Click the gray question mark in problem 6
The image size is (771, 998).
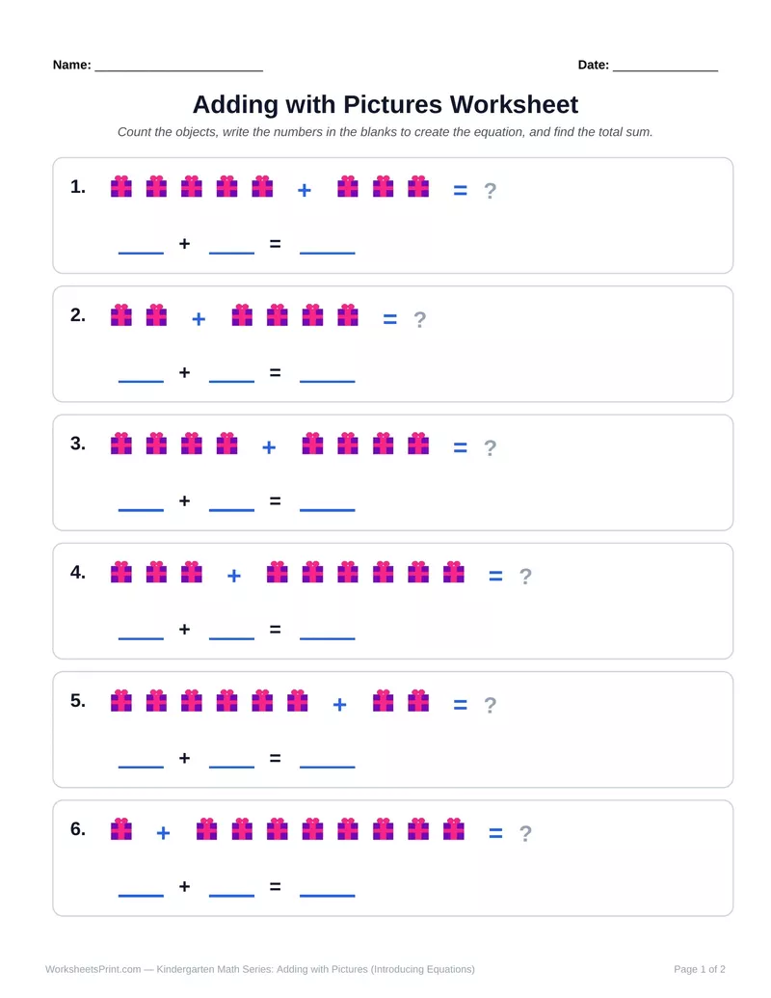tap(525, 833)
